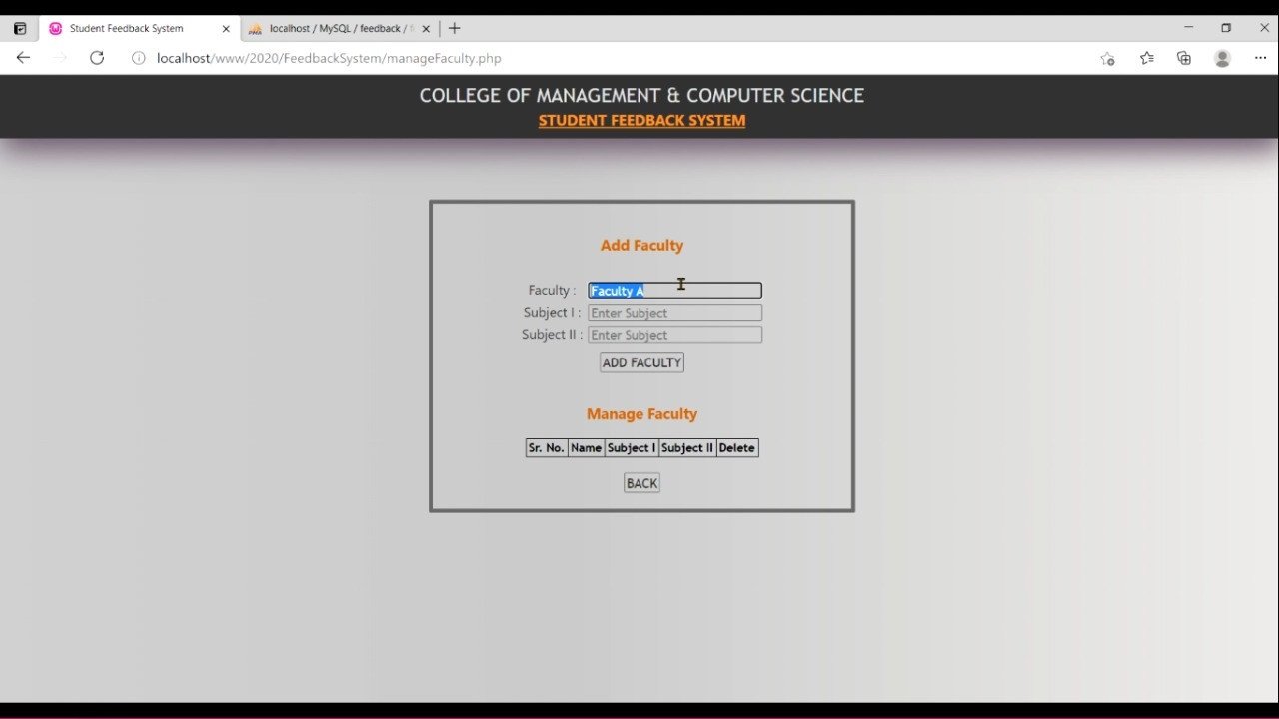1279x719 pixels.
Task: Open the STUDENT FEEDBACK SYSTEM link
Action: pos(641,121)
